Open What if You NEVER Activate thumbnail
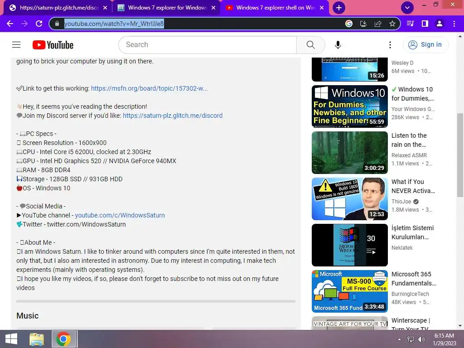The image size is (464, 348). click(x=349, y=199)
